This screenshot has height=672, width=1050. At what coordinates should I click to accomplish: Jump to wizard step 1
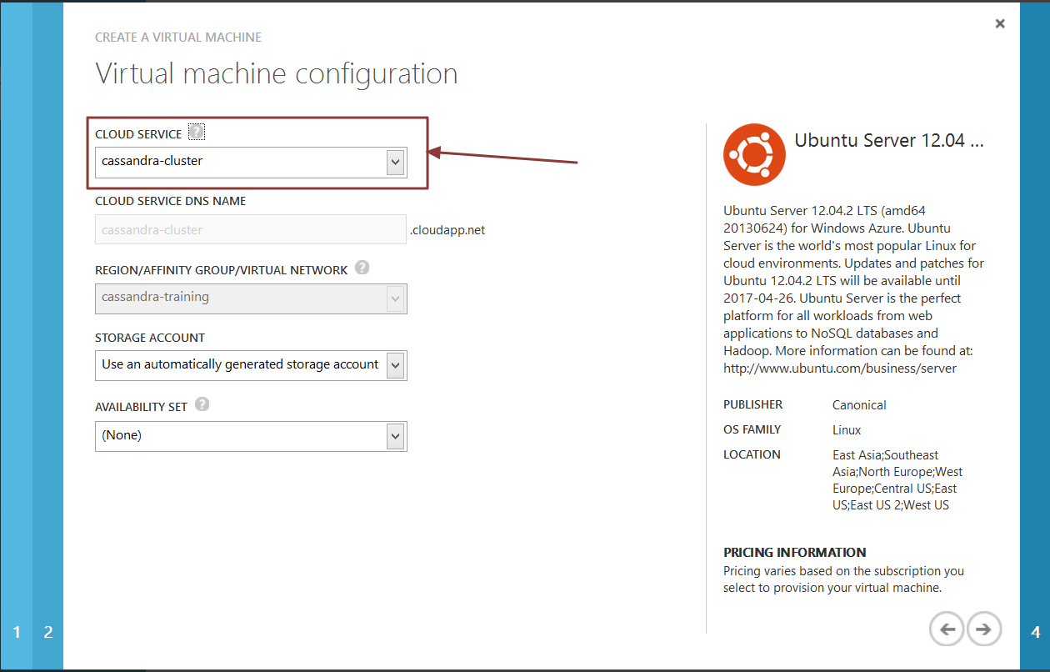16,632
